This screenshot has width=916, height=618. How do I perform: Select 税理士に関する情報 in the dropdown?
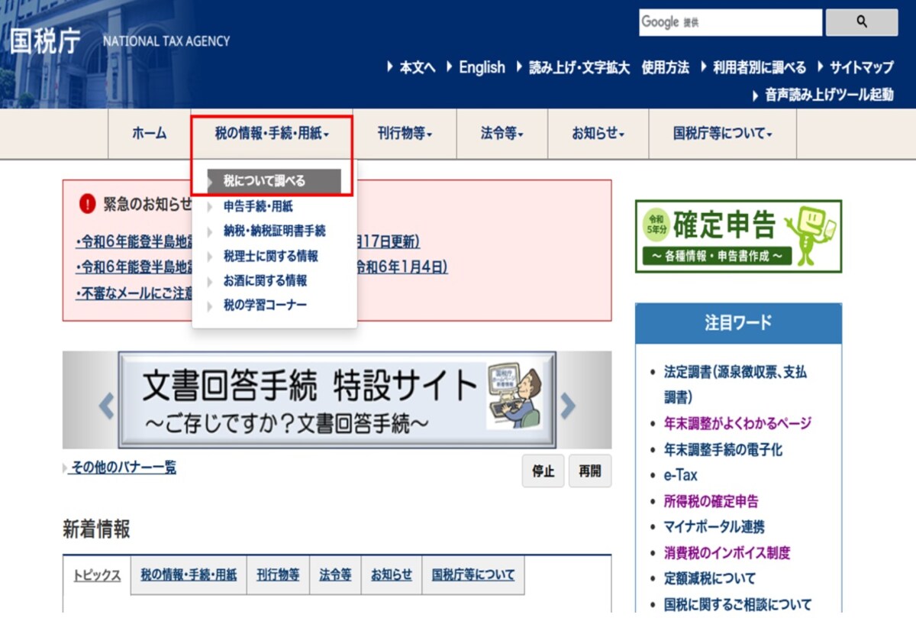pos(270,256)
